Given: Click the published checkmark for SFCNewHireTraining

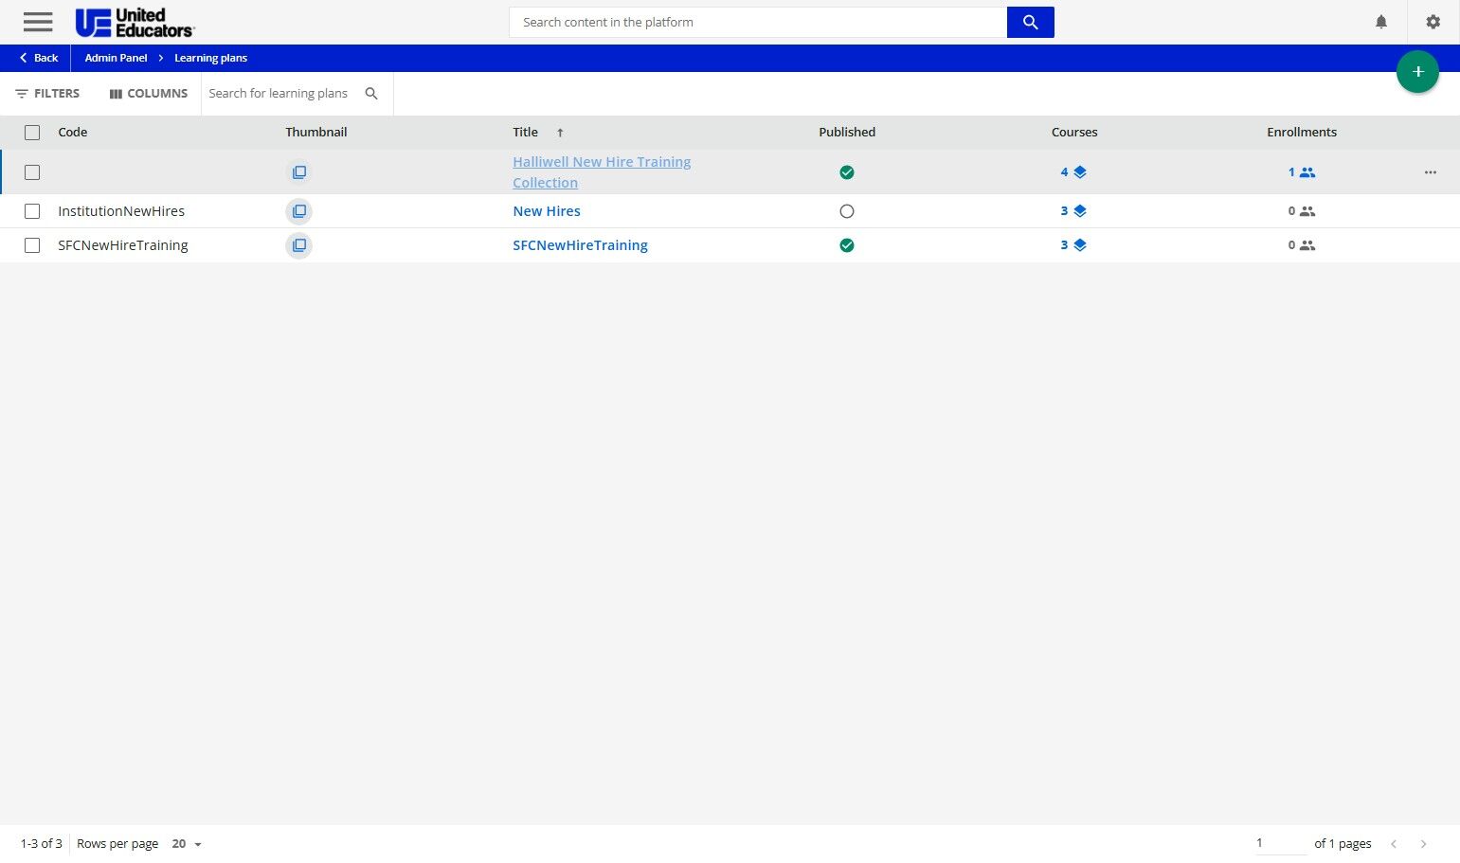Looking at the screenshot, I should tap(847, 245).
